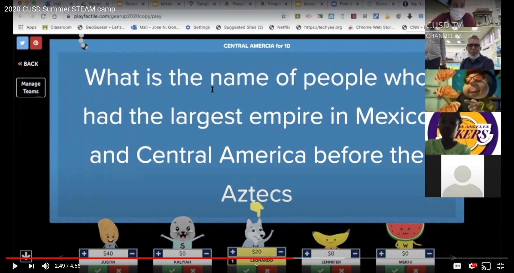Open the Suggested Sites bookmarks folder

[x=239, y=27]
